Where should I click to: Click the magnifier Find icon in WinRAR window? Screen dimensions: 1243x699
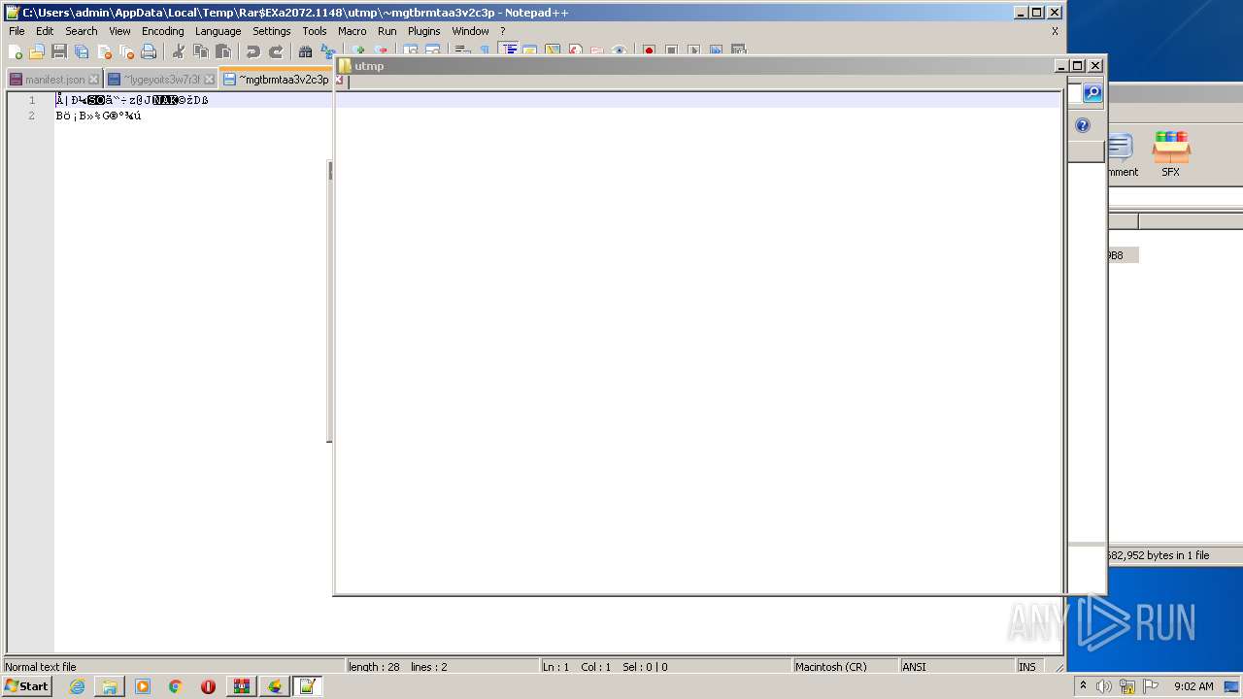[1092, 93]
